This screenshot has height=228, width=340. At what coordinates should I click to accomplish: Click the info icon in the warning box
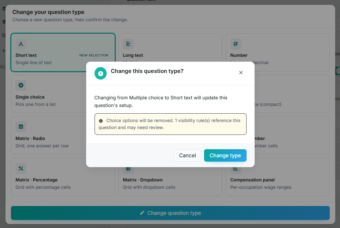[x=101, y=121]
